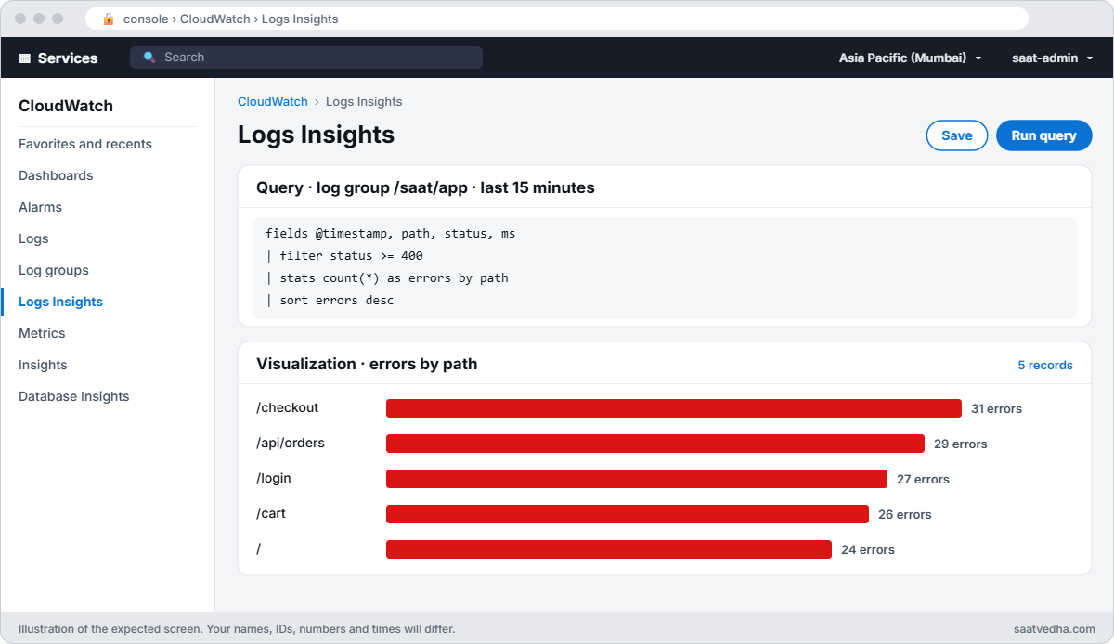The image size is (1114, 644).
Task: Click the 24 errors value
Action: (867, 549)
